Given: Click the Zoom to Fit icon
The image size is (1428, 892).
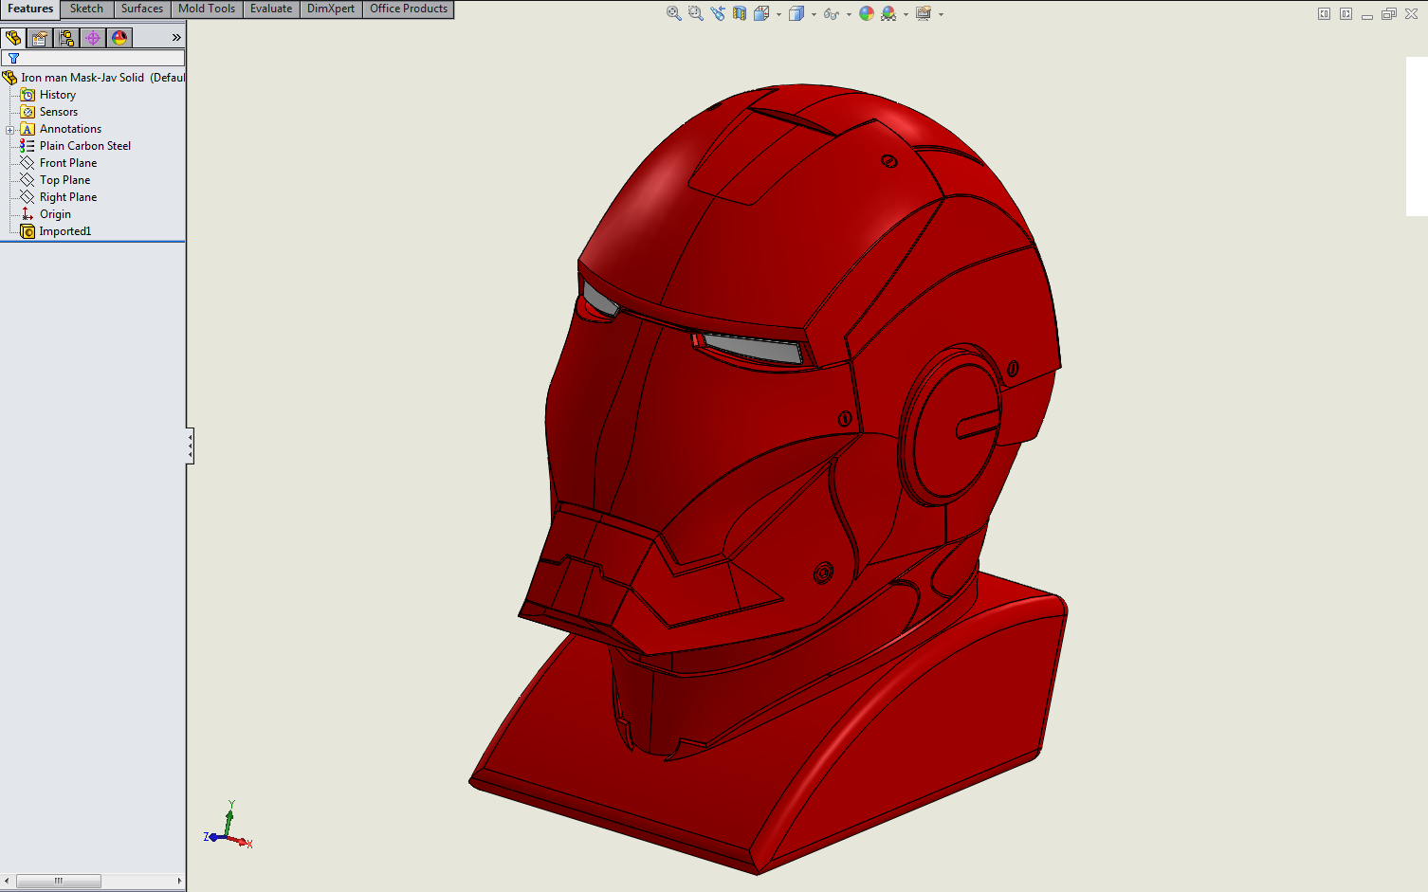Looking at the screenshot, I should point(673,13).
